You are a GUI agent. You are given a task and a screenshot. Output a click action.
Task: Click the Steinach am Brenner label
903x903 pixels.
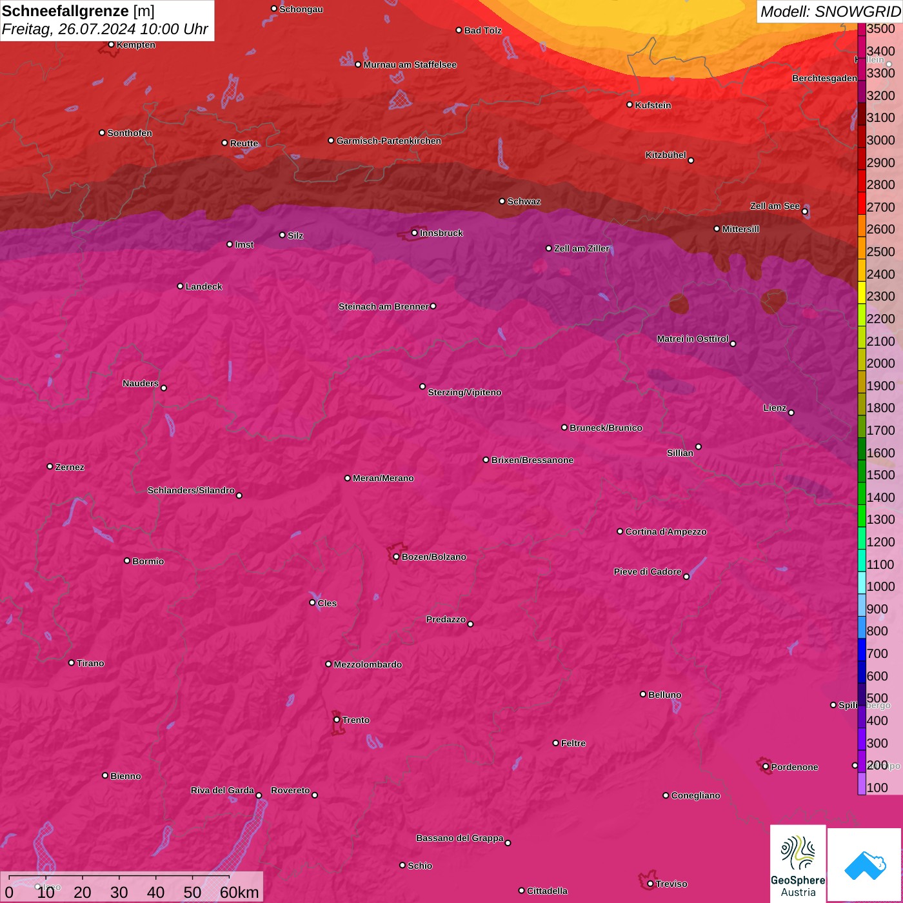[x=383, y=306]
